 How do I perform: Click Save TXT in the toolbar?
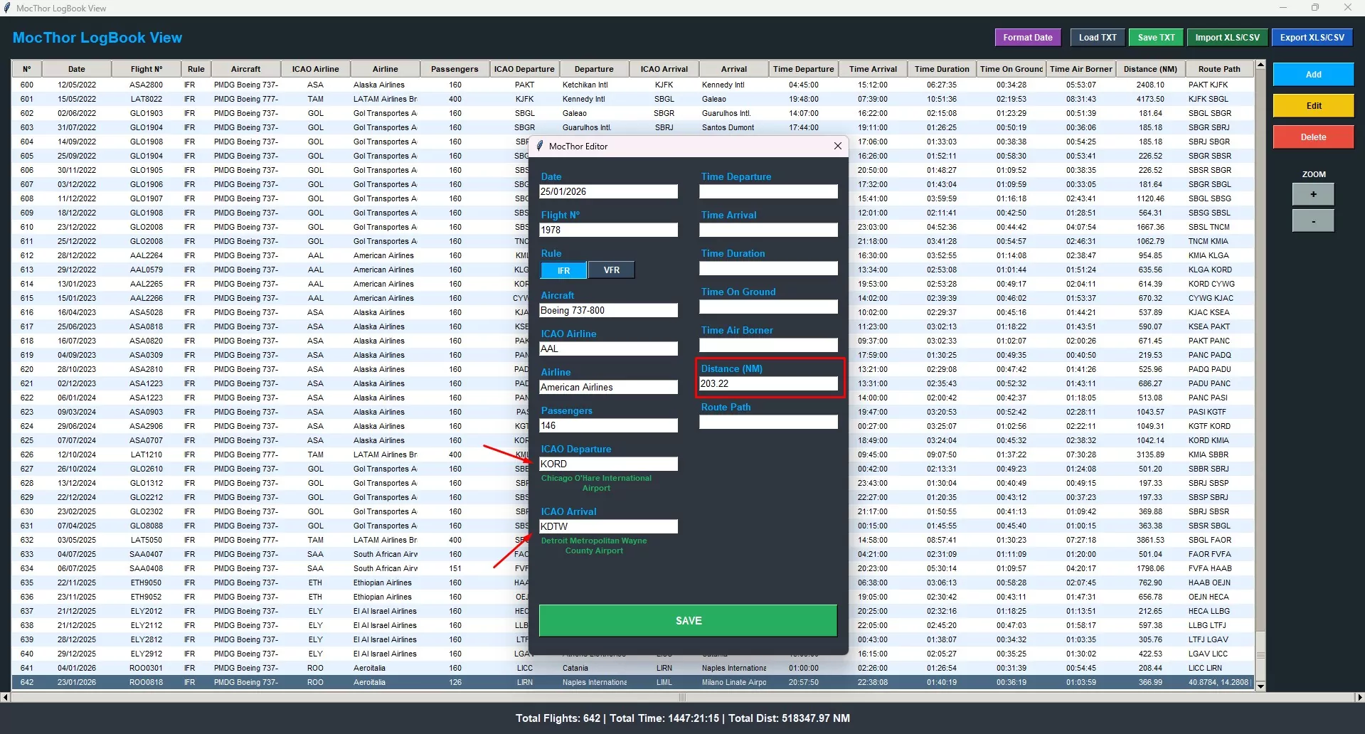pyautogui.click(x=1155, y=38)
